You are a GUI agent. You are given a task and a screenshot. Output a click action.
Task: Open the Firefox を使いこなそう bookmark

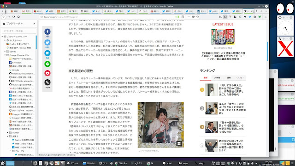pos(18,44)
